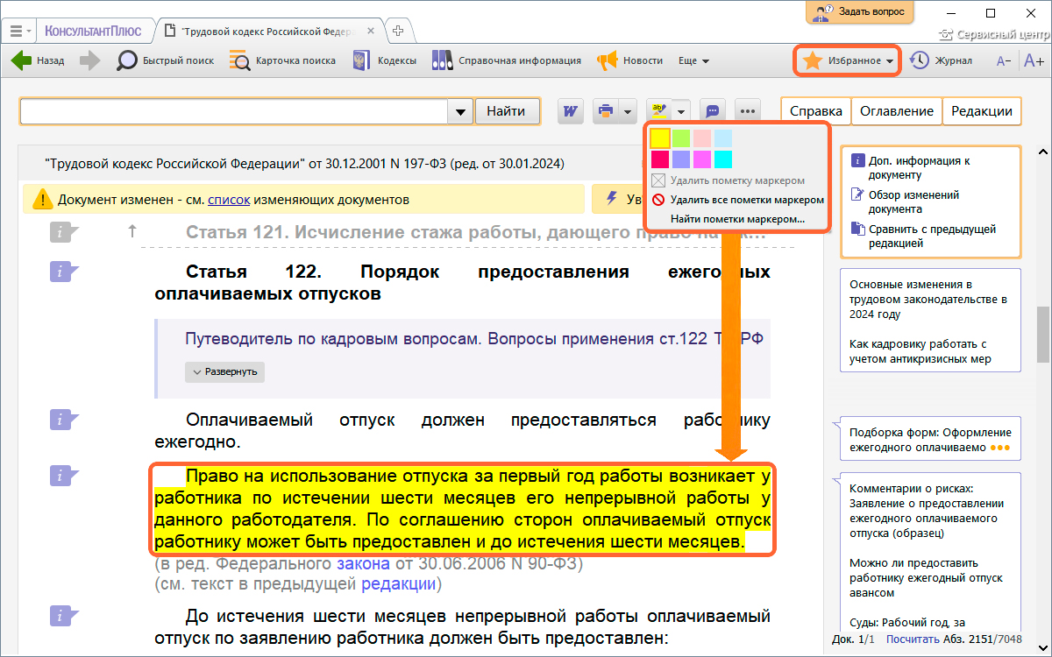The image size is (1052, 657).
Task: Pick the cyan marker color
Action: click(x=723, y=159)
